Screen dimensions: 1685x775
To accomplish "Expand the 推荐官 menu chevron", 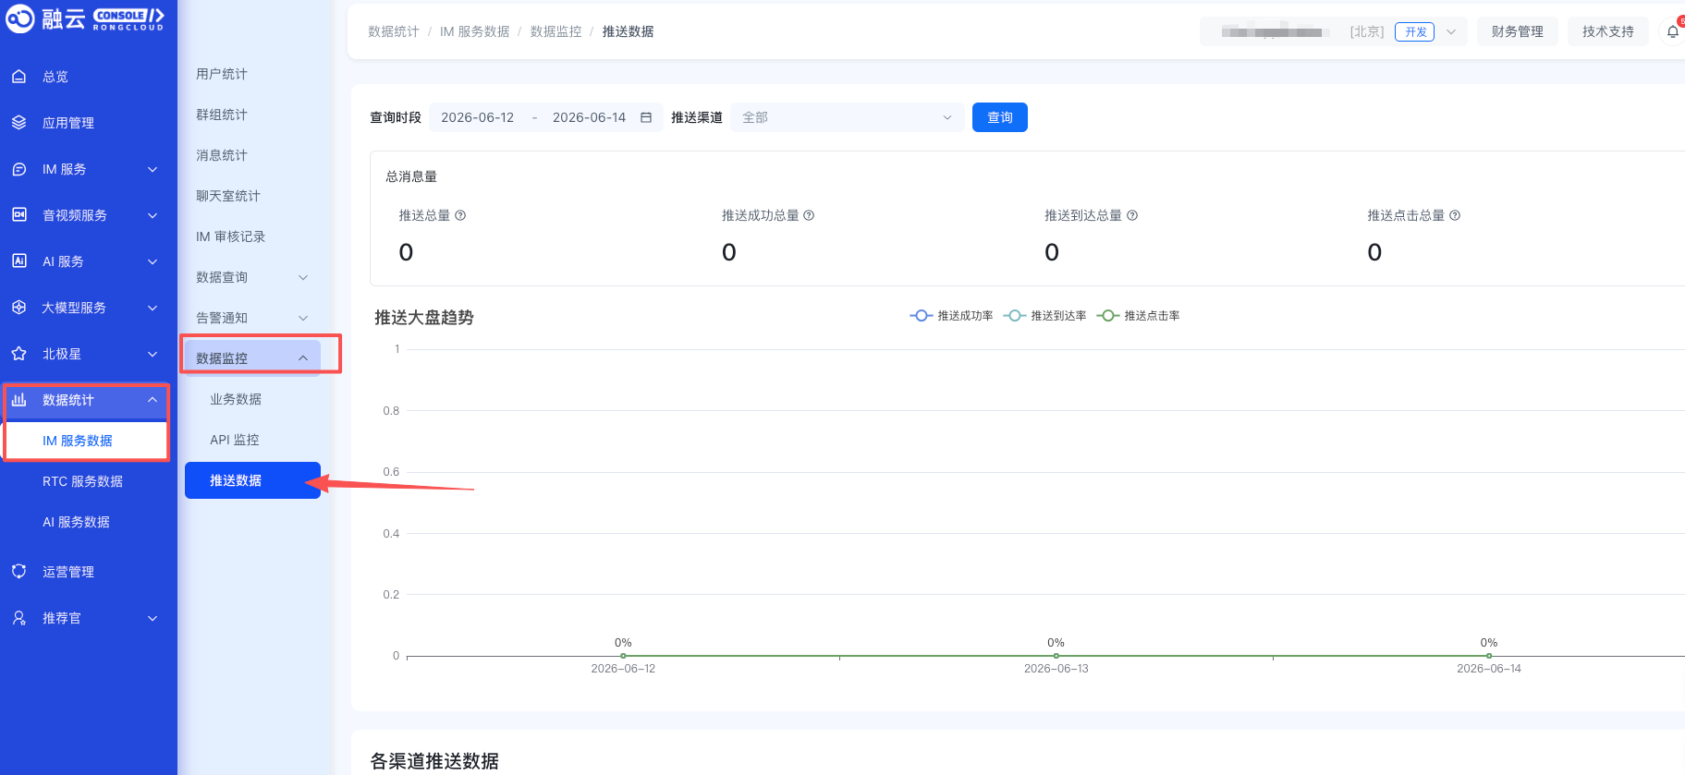I will click(153, 618).
